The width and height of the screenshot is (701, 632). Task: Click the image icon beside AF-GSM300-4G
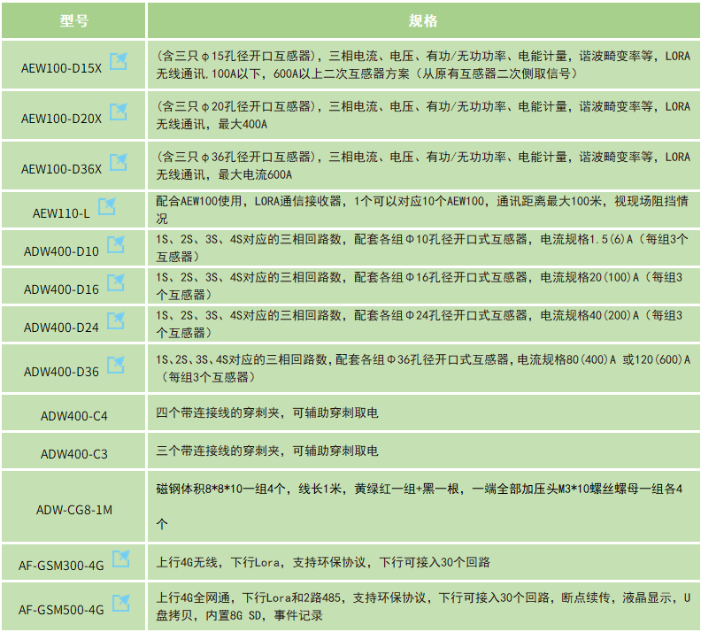(x=120, y=559)
